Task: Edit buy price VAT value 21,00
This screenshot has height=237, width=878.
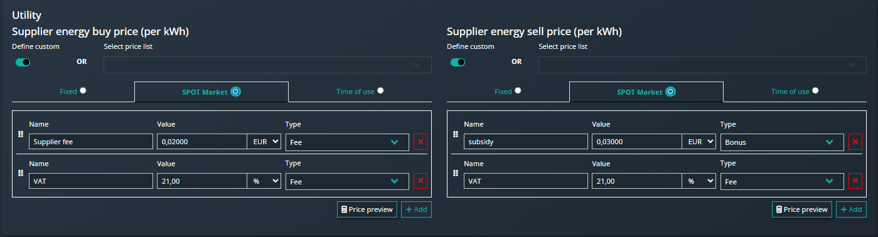Action: tap(202, 181)
